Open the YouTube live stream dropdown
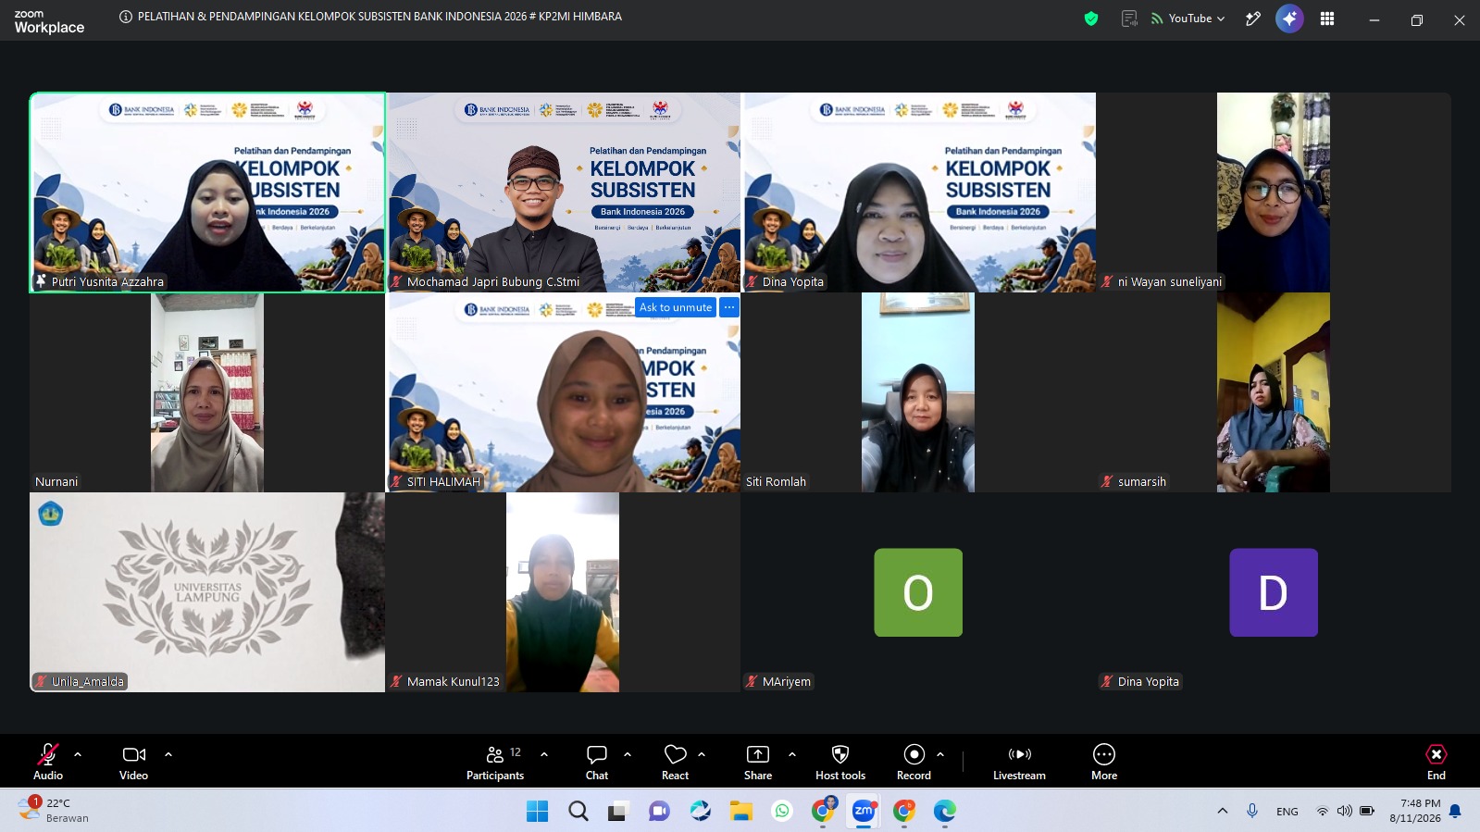The height and width of the screenshot is (832, 1480). tap(1188, 19)
